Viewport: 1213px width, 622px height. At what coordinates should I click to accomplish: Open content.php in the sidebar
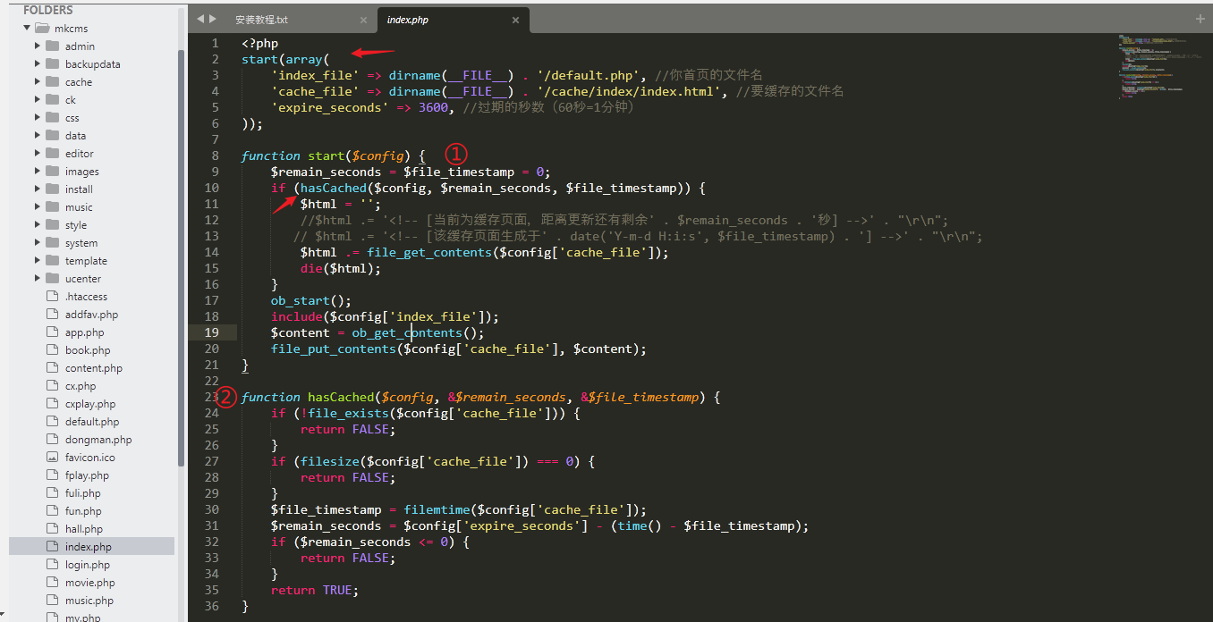point(94,368)
